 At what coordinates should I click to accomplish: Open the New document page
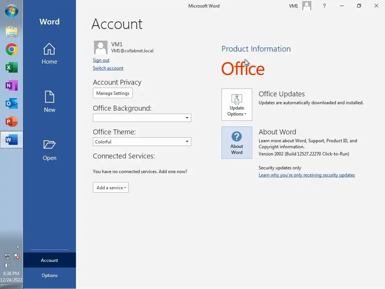pyautogui.click(x=49, y=102)
